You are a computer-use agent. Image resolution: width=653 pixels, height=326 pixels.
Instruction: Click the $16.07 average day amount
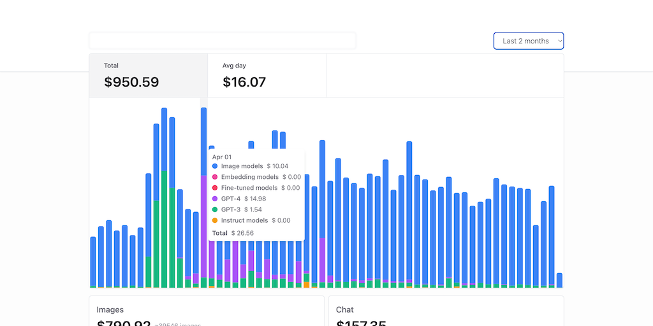click(244, 82)
